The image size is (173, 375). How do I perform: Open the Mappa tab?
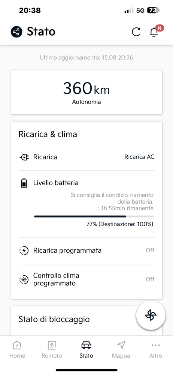pyautogui.click(x=121, y=350)
